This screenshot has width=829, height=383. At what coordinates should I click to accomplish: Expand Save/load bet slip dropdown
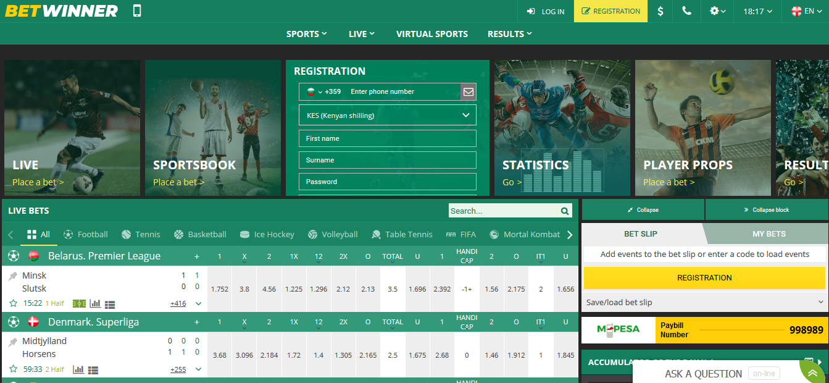[704, 302]
